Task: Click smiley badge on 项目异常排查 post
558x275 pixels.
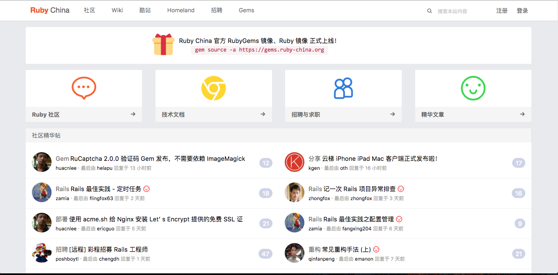Action: pyautogui.click(x=401, y=189)
